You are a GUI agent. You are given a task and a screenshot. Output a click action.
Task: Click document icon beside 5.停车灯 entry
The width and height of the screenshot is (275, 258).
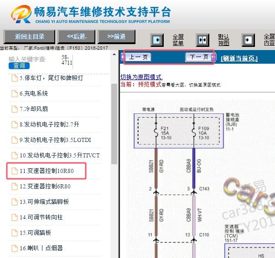click(x=15, y=78)
